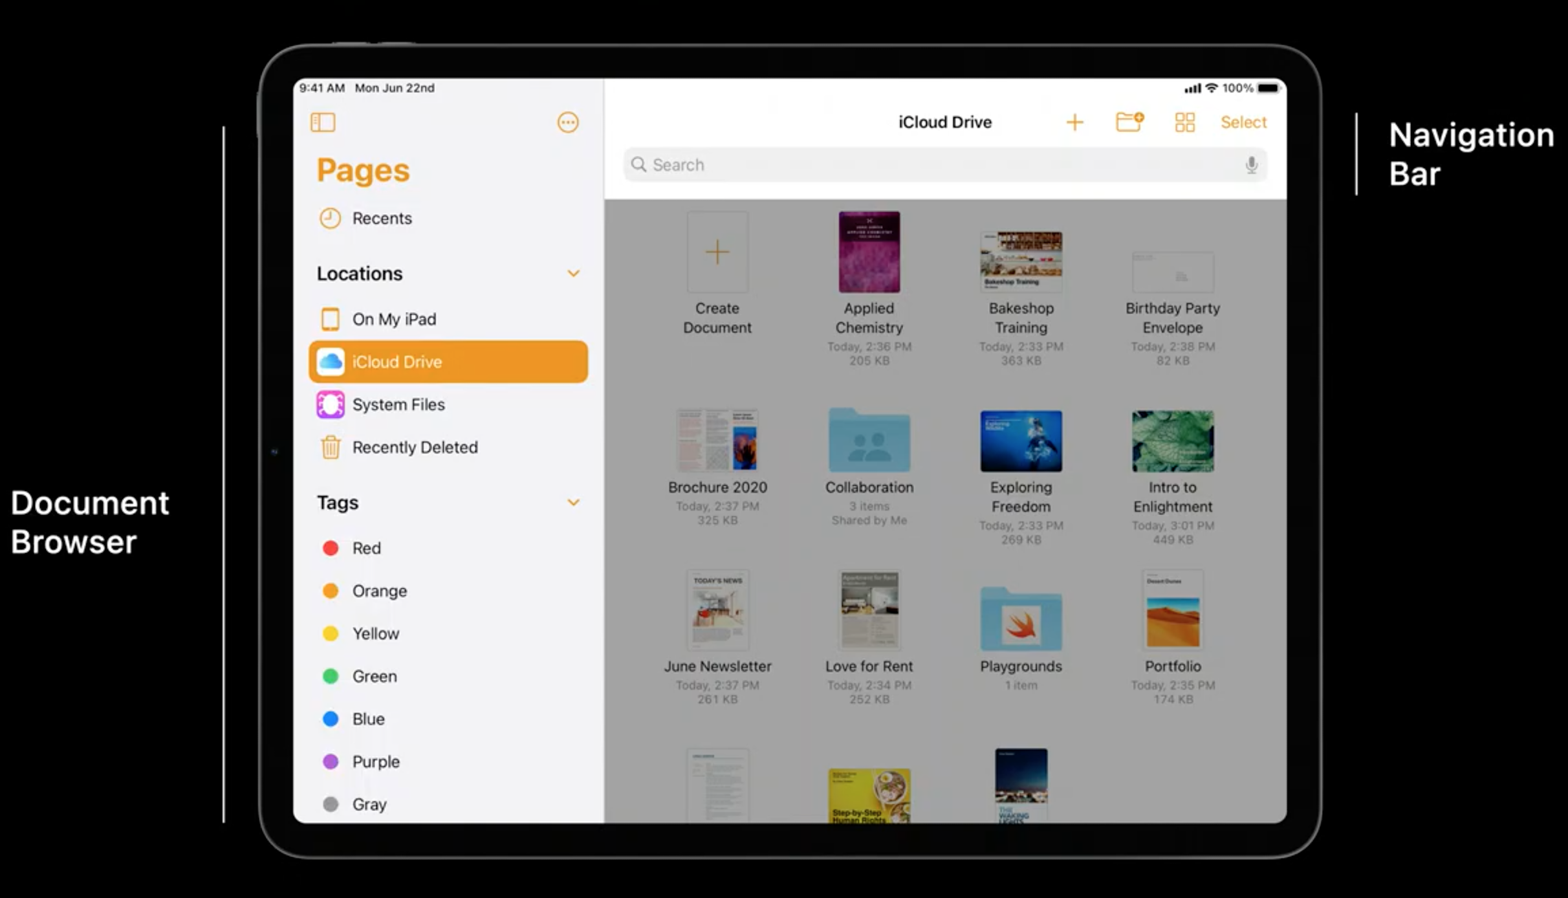Tap the microphone dictation icon in search

(1251, 165)
